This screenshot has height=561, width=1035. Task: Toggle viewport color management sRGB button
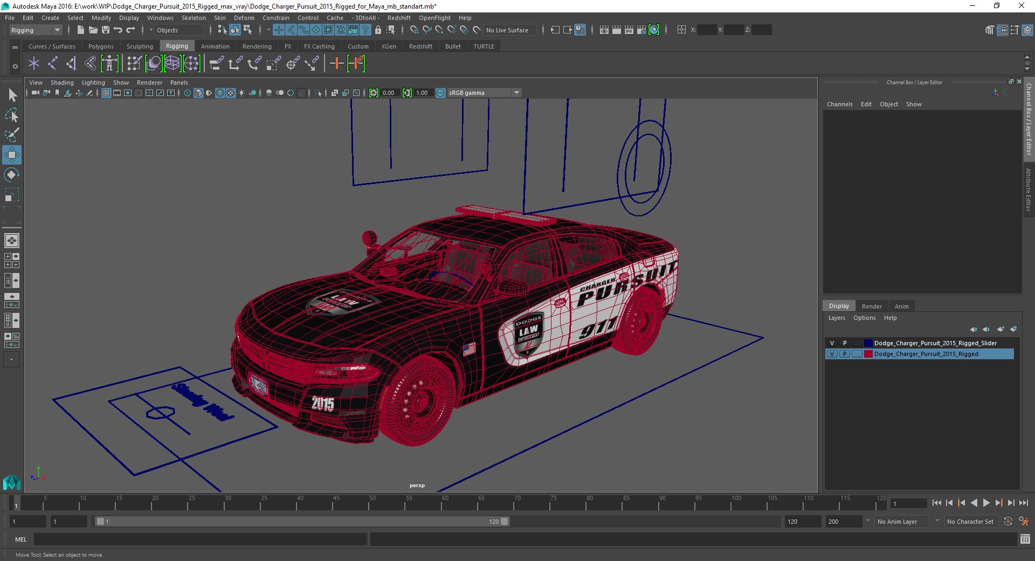point(440,93)
